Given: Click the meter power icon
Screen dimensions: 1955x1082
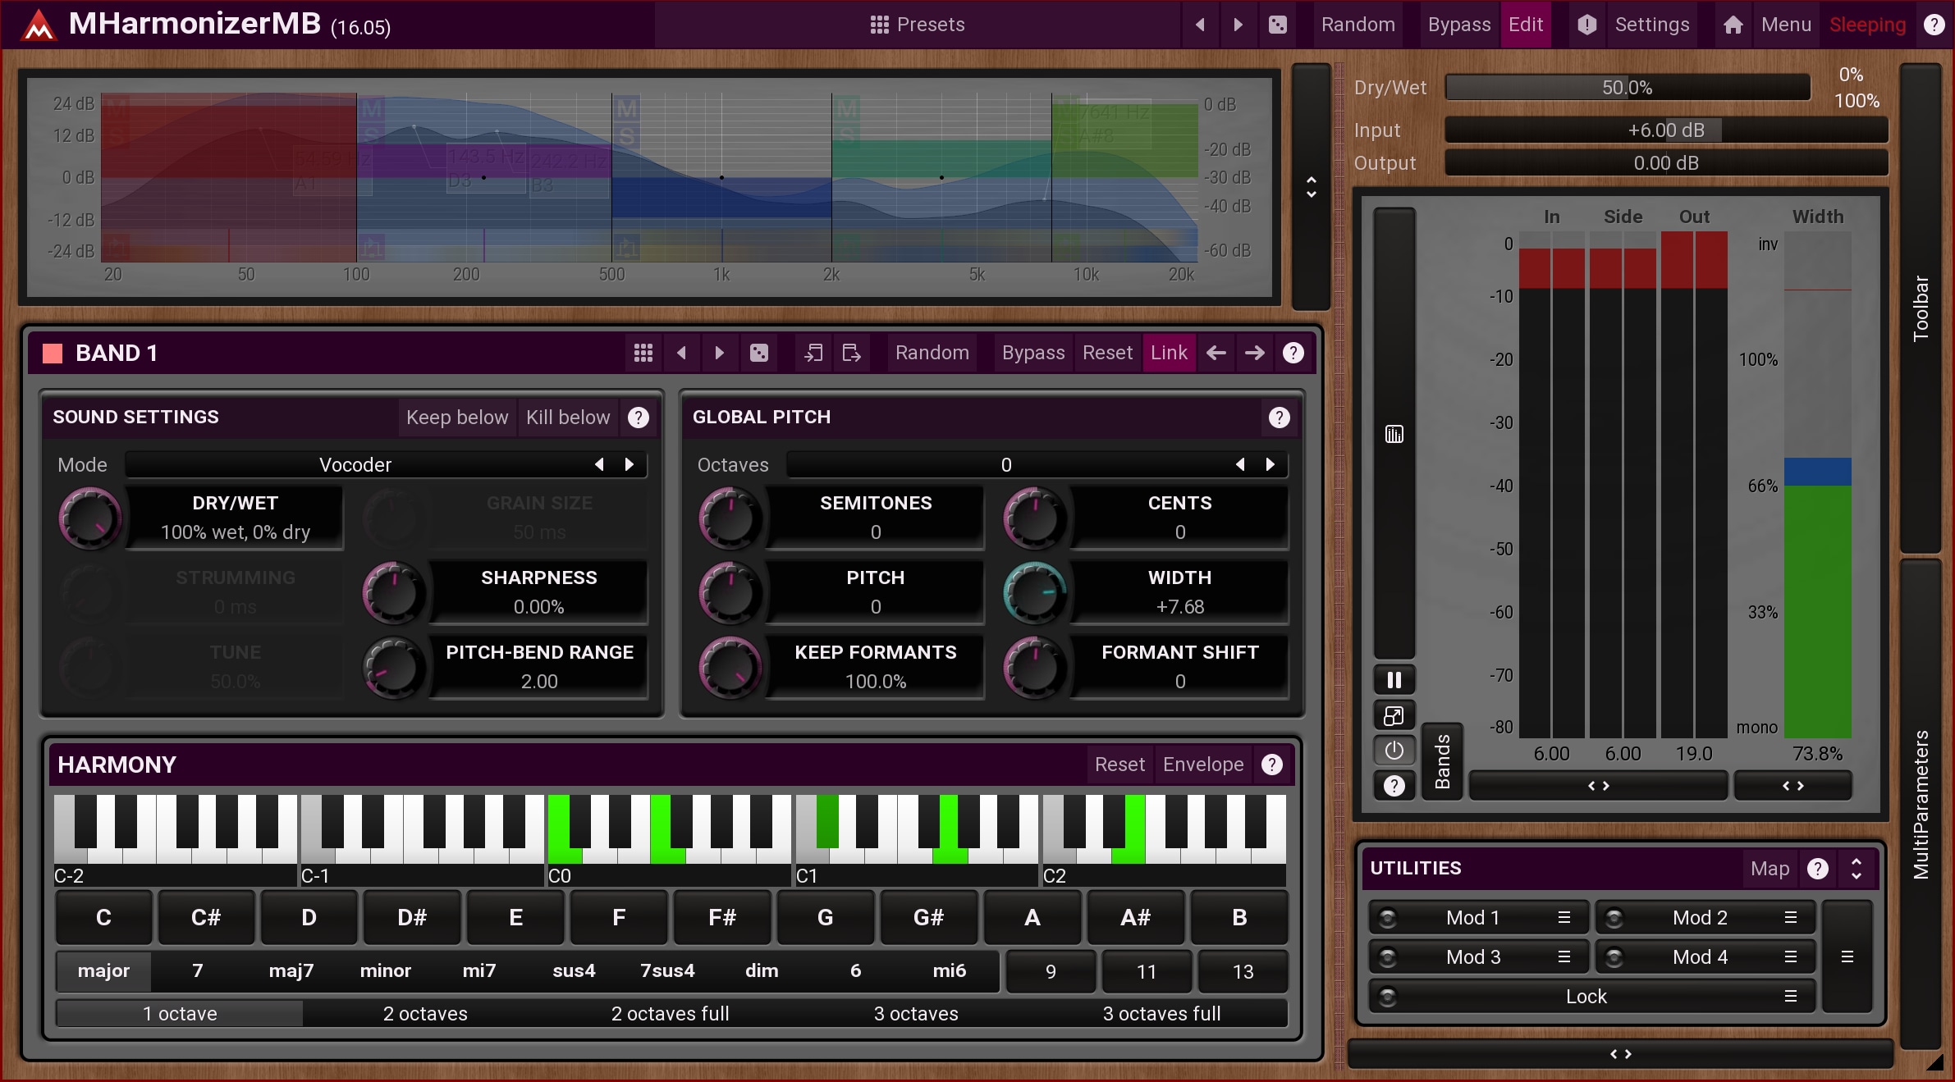Looking at the screenshot, I should click(1394, 751).
